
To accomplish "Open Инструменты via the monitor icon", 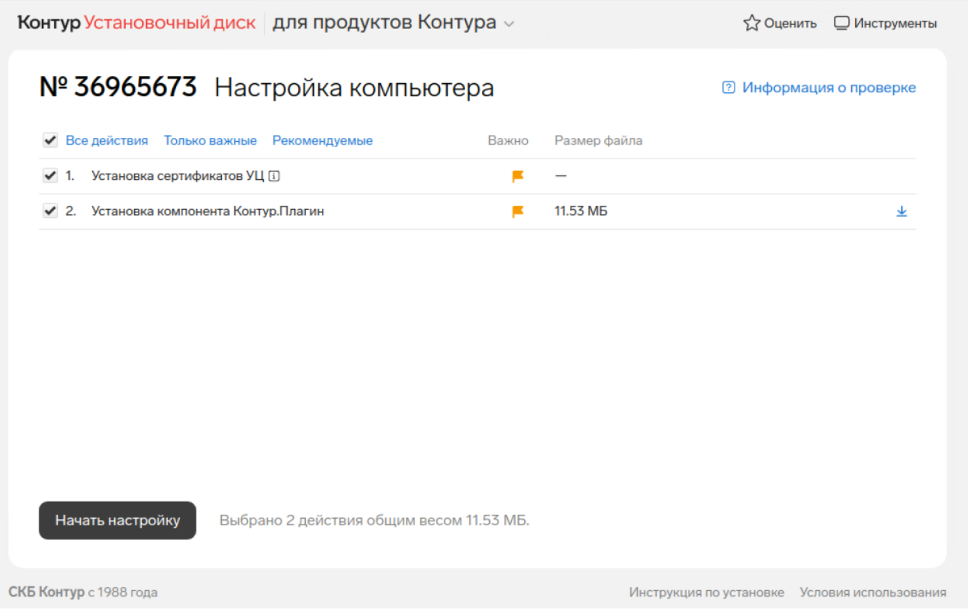I will [842, 22].
